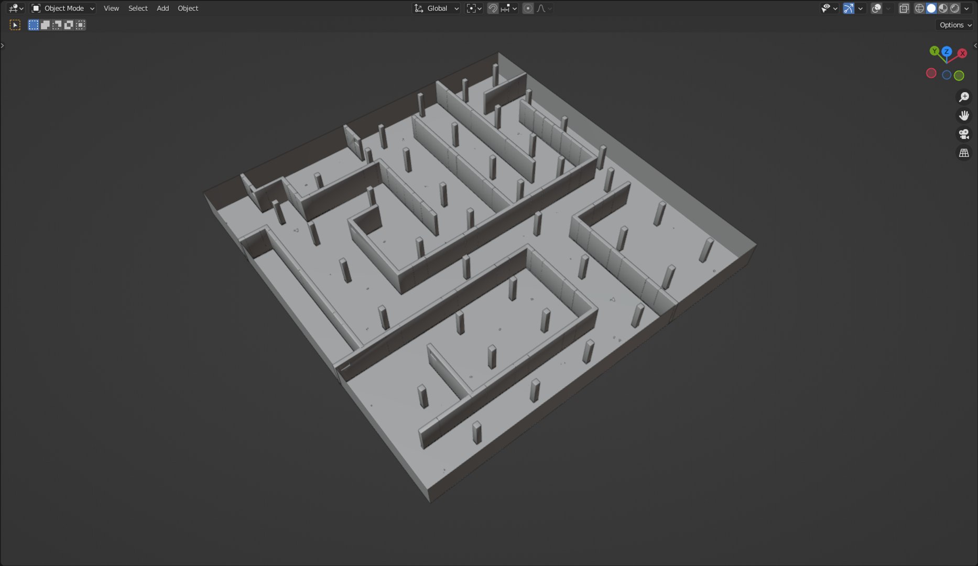Viewport: 978px width, 566px height.
Task: Click the negative X red gizmo circle
Action: 931,73
